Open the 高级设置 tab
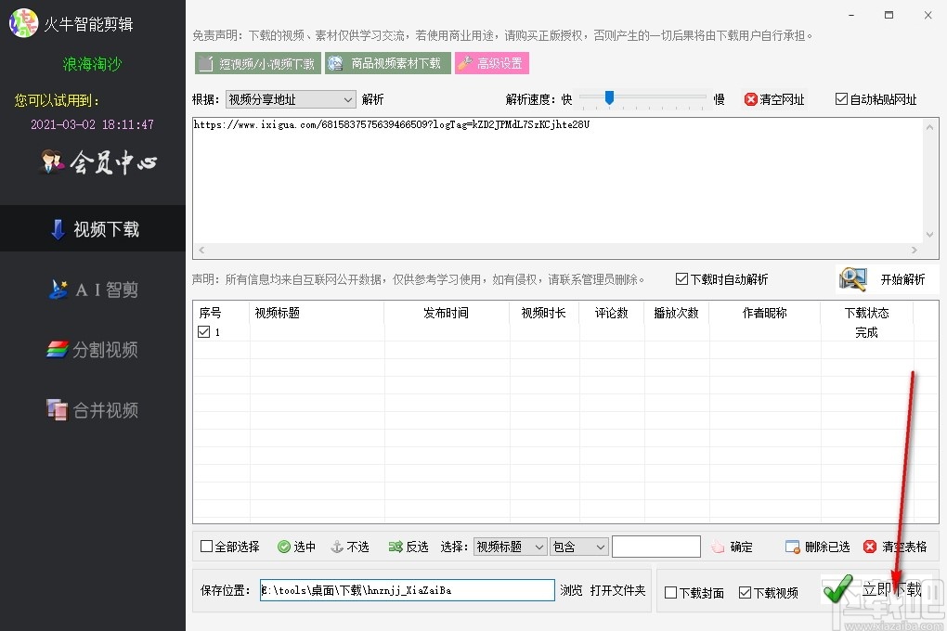This screenshot has height=631, width=947. 492,64
